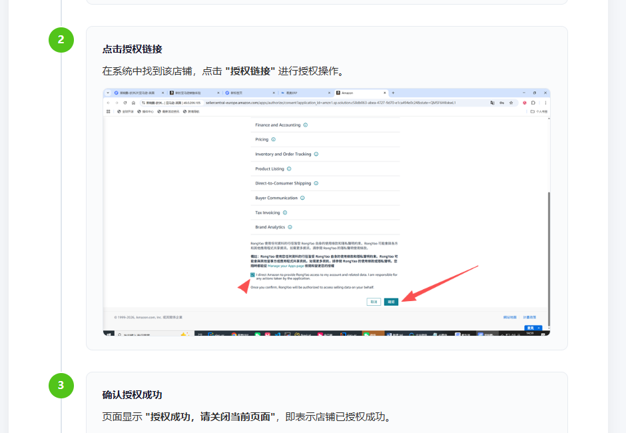Click the browser back arrow in the screenshot
Screen dimensions: 626x433
108,103
